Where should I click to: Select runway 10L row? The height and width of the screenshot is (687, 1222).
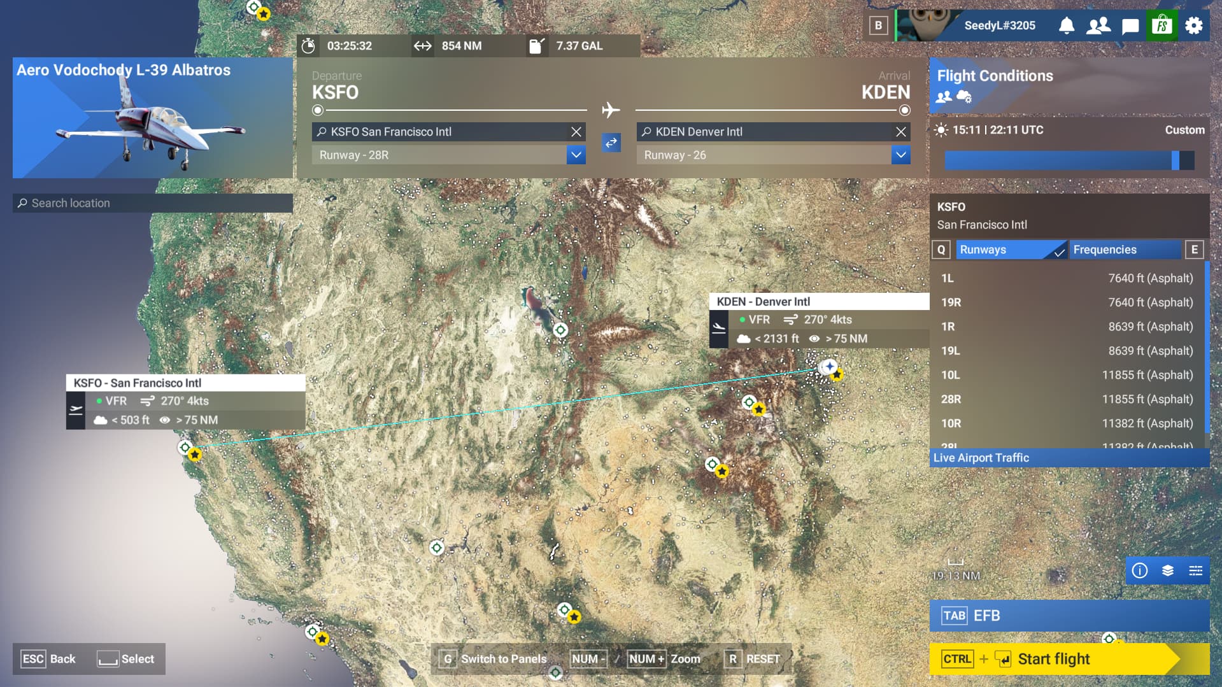pos(1067,375)
